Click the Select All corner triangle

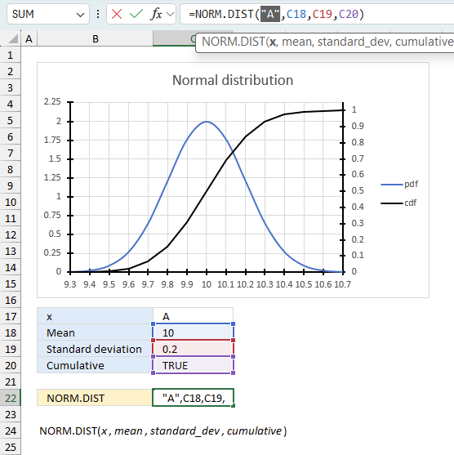[x=13, y=38]
